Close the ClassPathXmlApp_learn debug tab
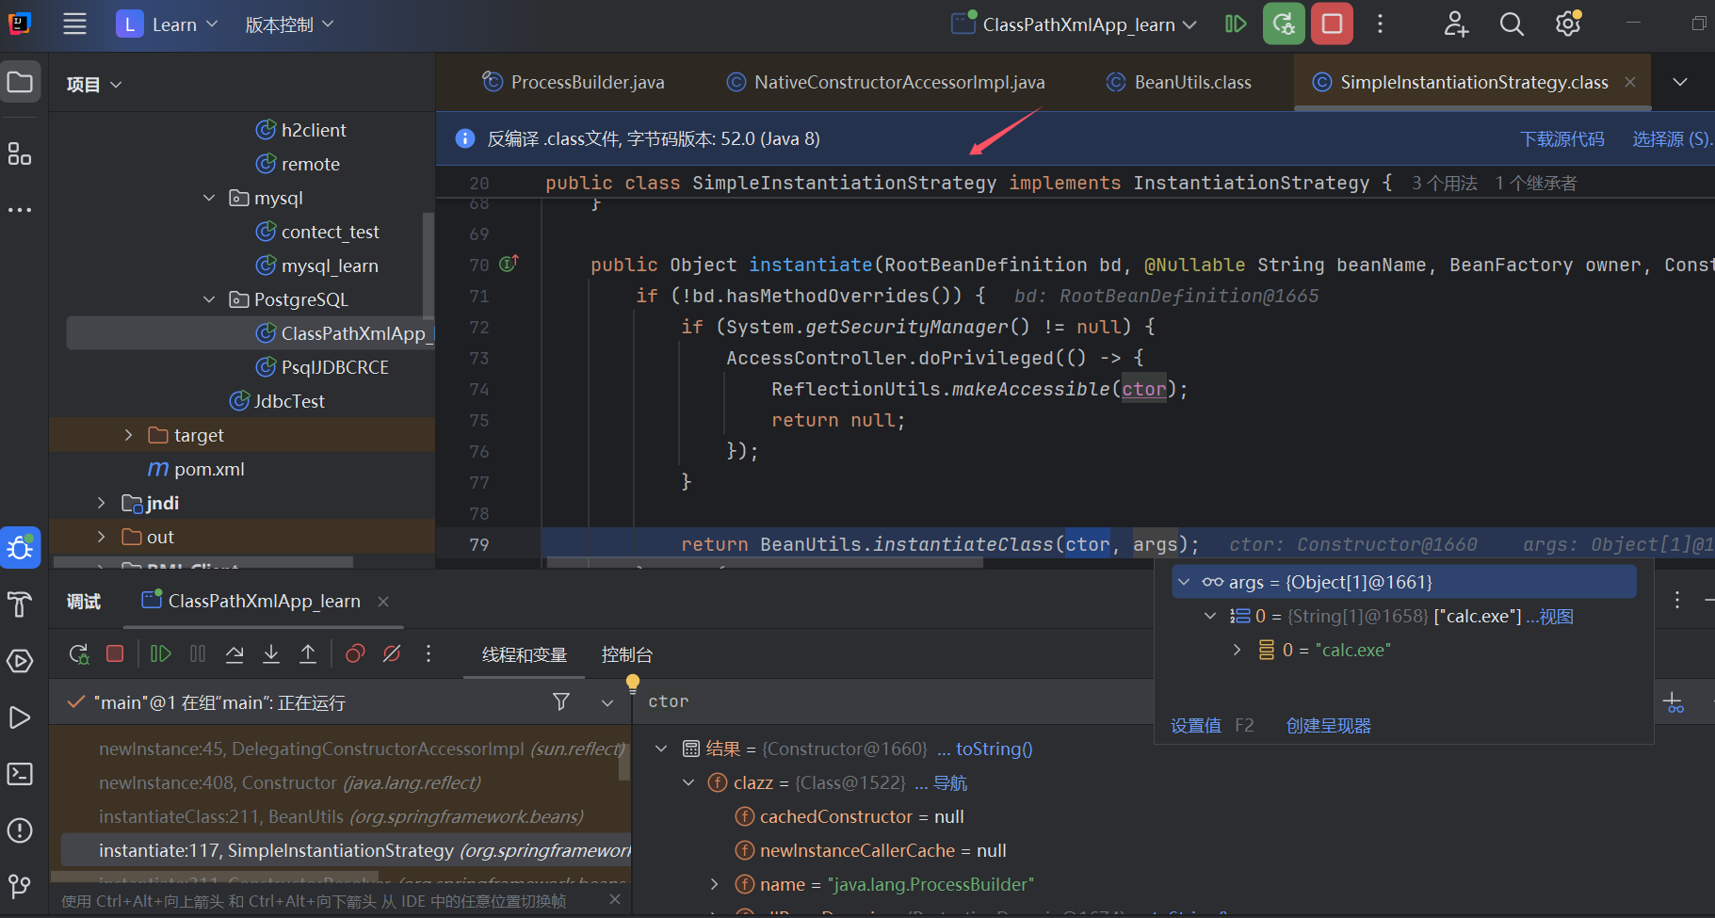The height and width of the screenshot is (918, 1715). [383, 602]
